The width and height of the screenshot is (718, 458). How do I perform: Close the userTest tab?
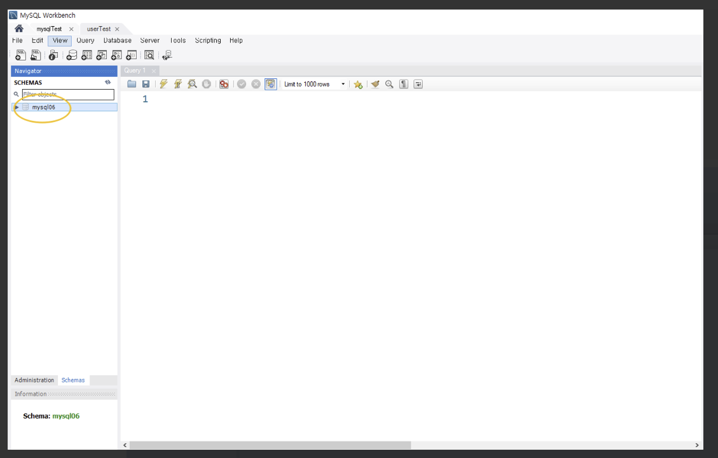117,29
